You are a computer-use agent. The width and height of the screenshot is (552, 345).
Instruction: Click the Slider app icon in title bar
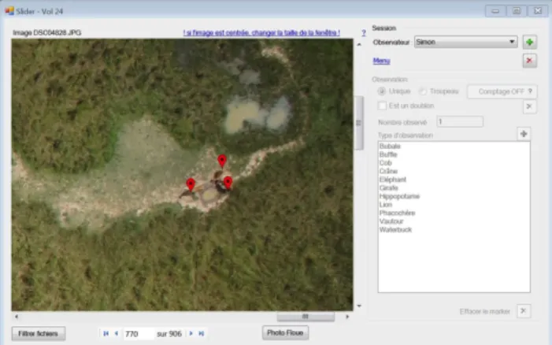click(9, 11)
